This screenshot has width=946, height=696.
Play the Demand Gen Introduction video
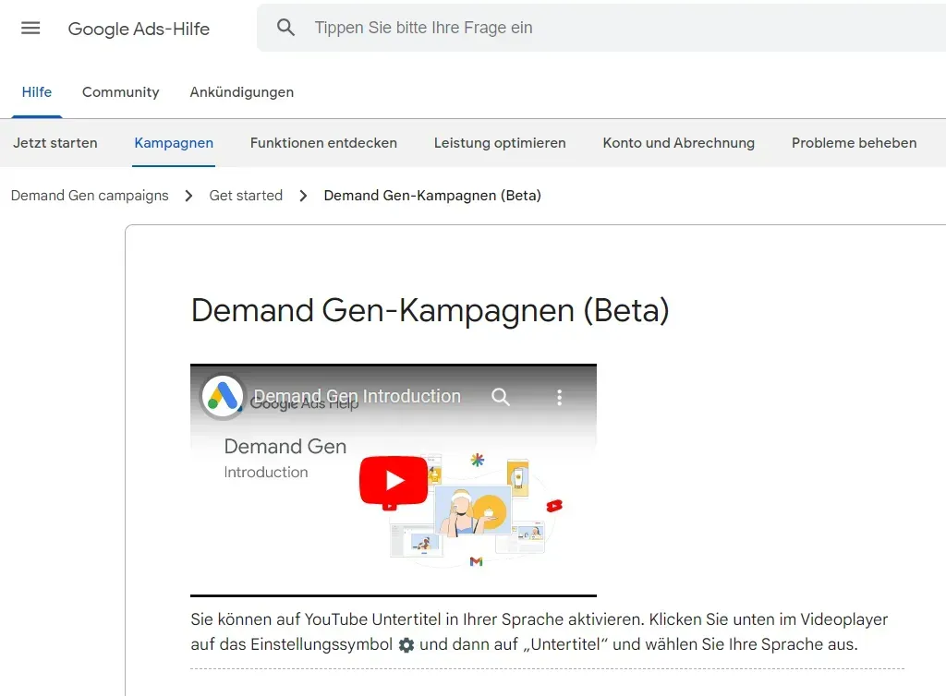(x=394, y=480)
